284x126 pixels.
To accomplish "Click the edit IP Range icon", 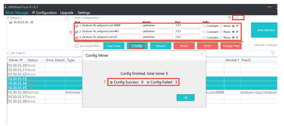I will (67, 18).
